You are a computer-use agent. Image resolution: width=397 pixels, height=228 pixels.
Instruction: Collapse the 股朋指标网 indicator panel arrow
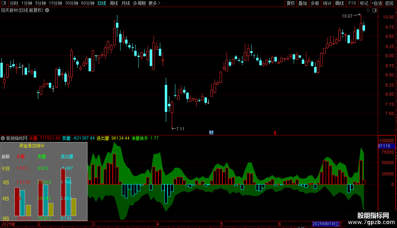3,138
